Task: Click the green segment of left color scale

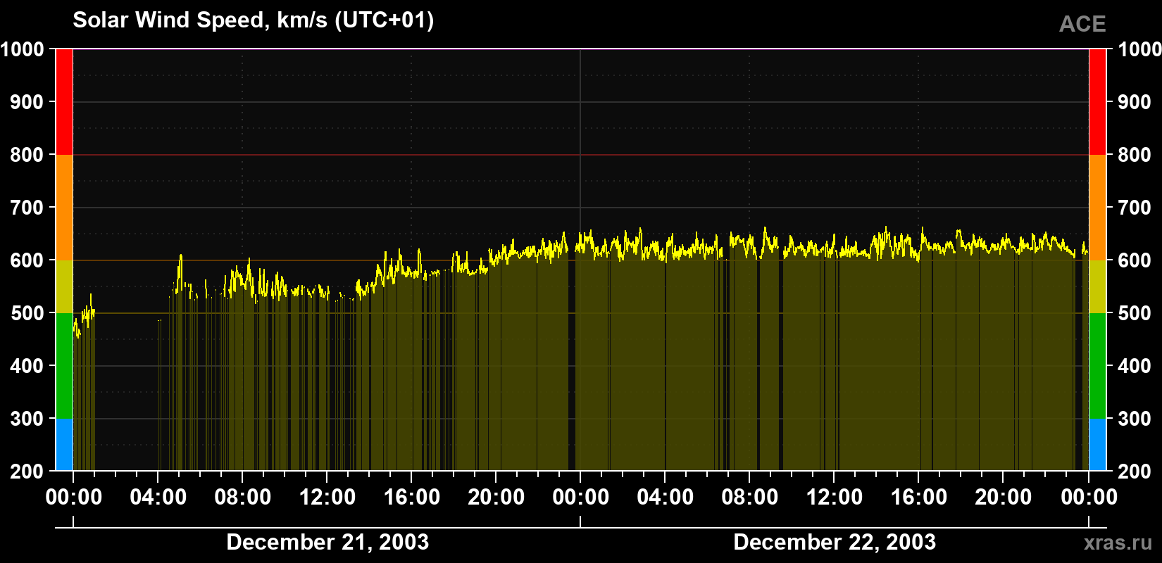Action: coord(64,366)
